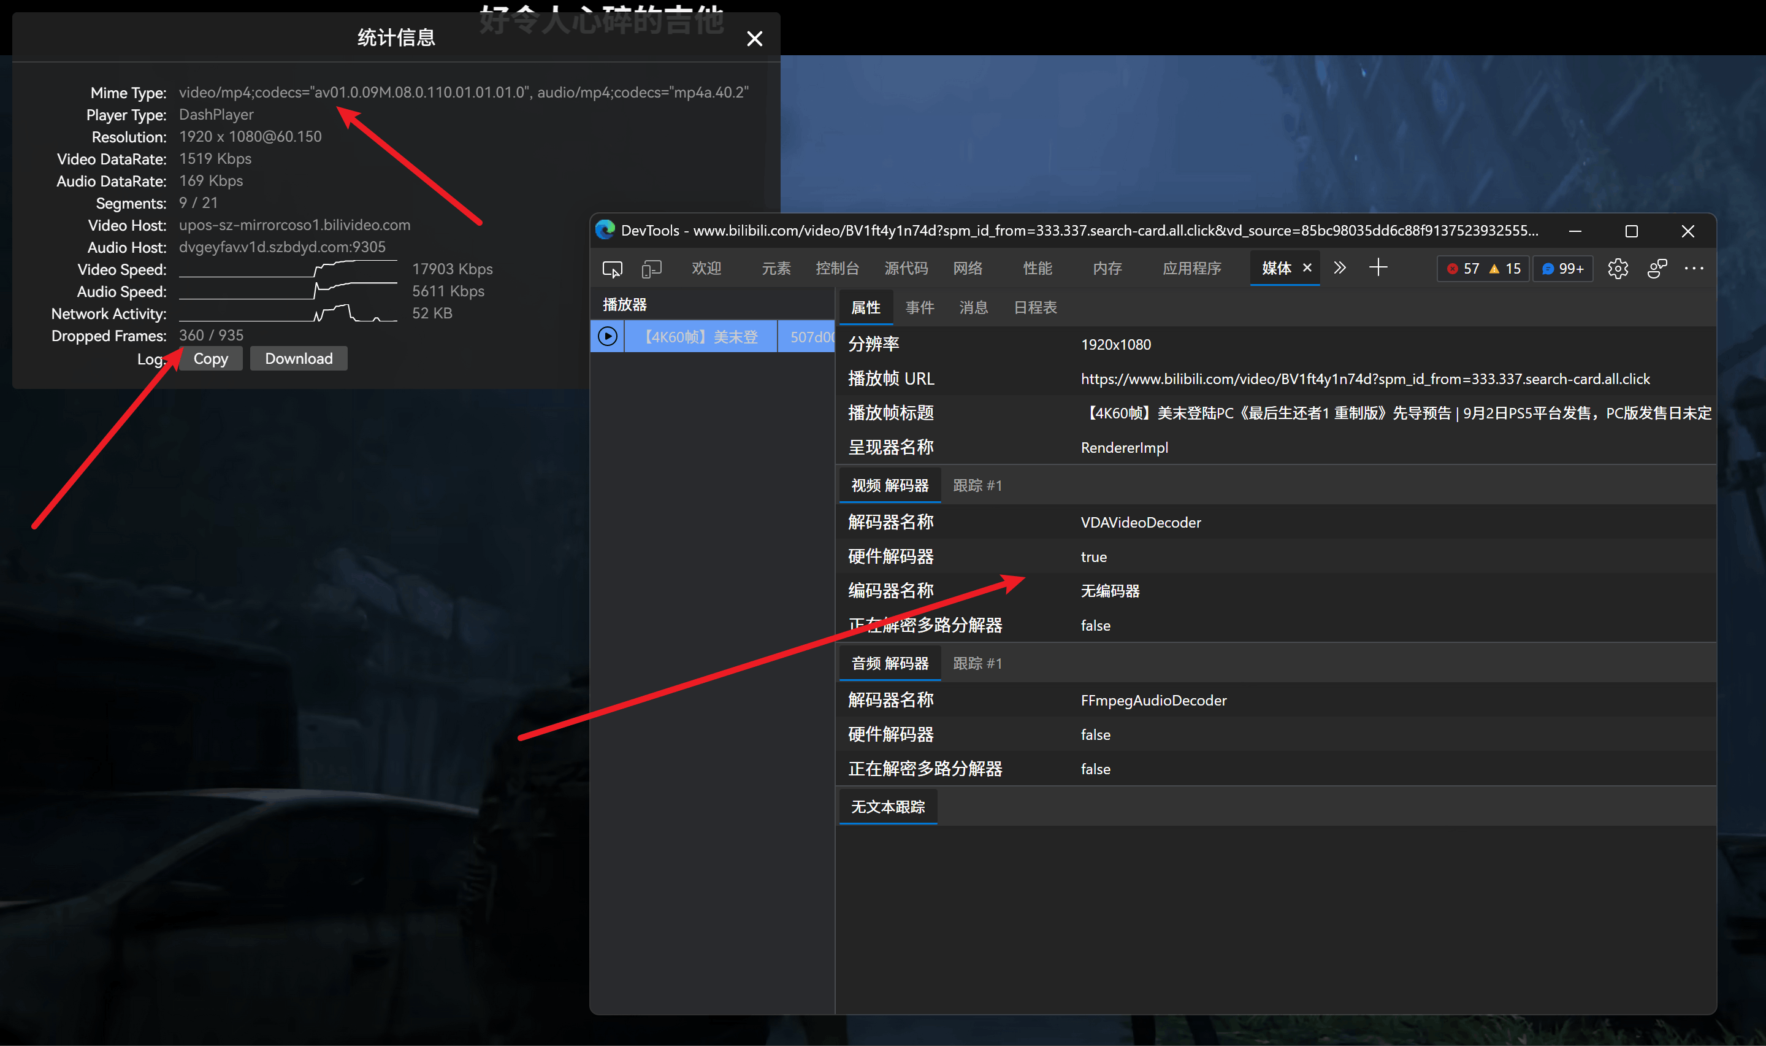Image resolution: width=1766 pixels, height=1046 pixels.
Task: Click the 99+ issues badge
Action: coord(1562,269)
